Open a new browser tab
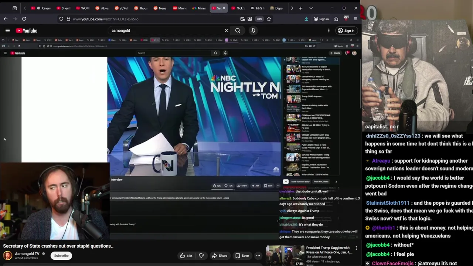 tap(301, 8)
